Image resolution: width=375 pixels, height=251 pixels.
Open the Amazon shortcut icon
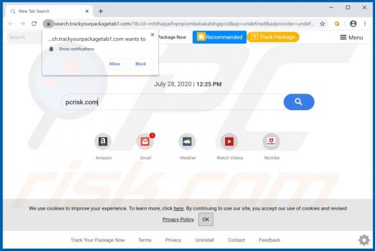(103, 142)
